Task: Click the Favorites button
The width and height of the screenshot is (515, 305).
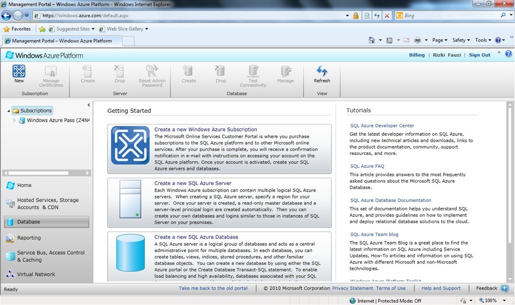Action: click(x=17, y=29)
